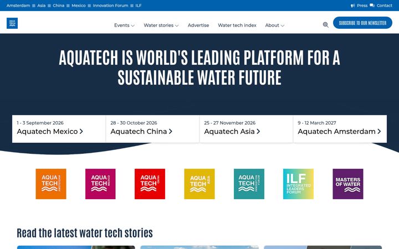Image resolution: width=399 pixels, height=249 pixels.
Task: Open the Press link
Action: point(362,6)
